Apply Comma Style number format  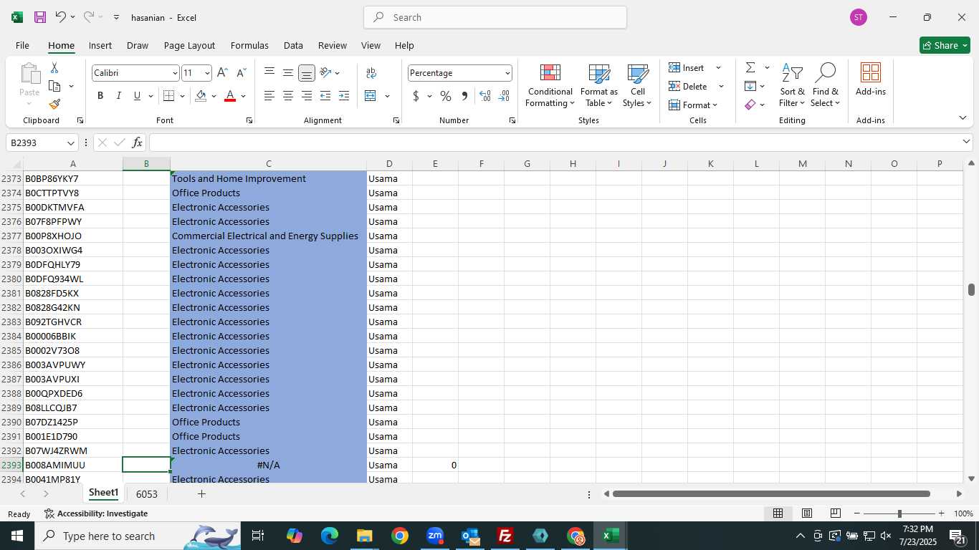464,96
